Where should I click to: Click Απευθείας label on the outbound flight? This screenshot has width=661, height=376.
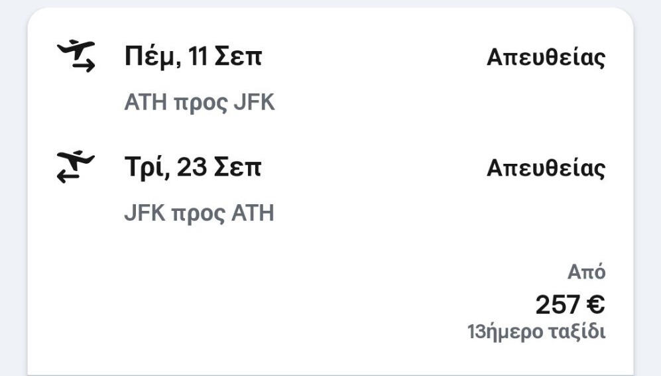(546, 58)
